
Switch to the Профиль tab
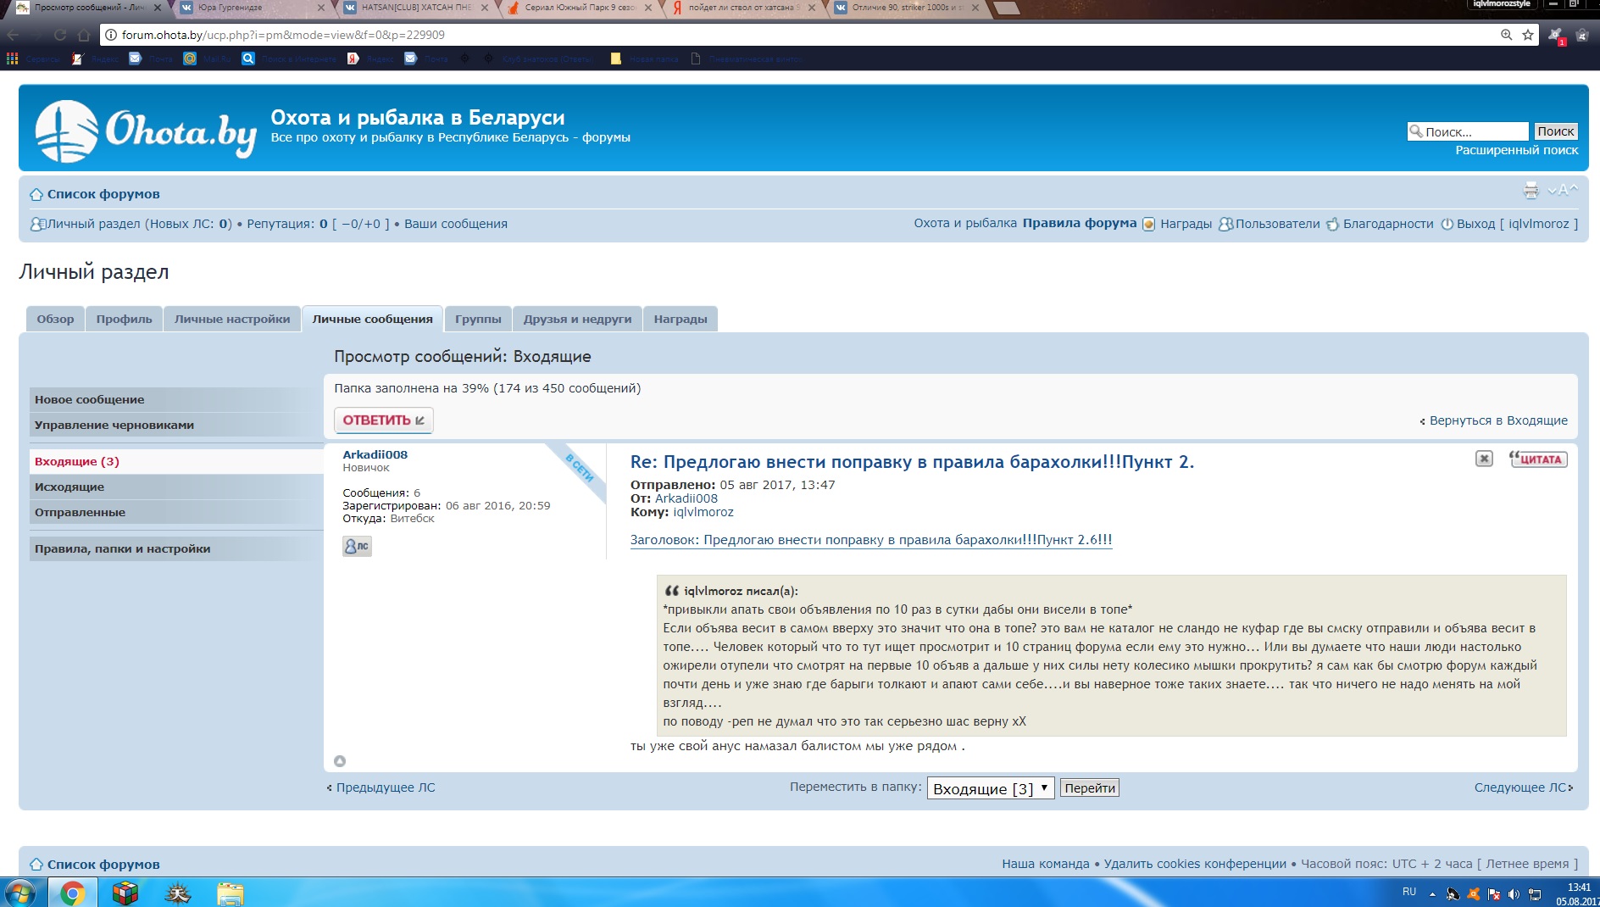click(x=124, y=319)
